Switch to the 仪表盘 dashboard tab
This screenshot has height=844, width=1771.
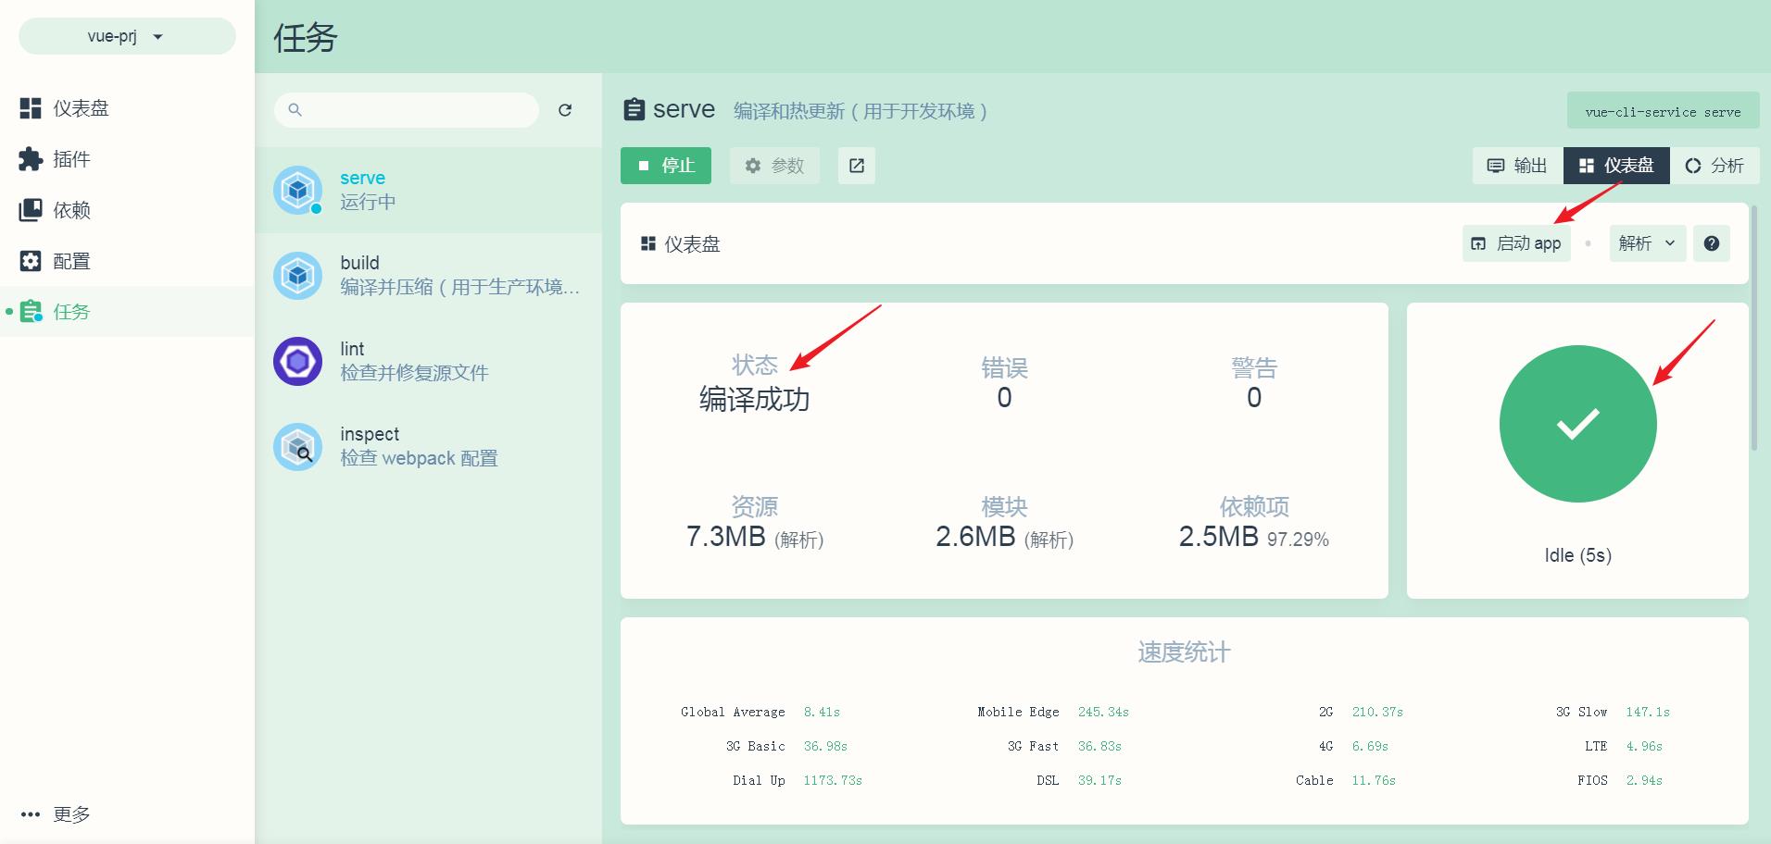(1616, 166)
